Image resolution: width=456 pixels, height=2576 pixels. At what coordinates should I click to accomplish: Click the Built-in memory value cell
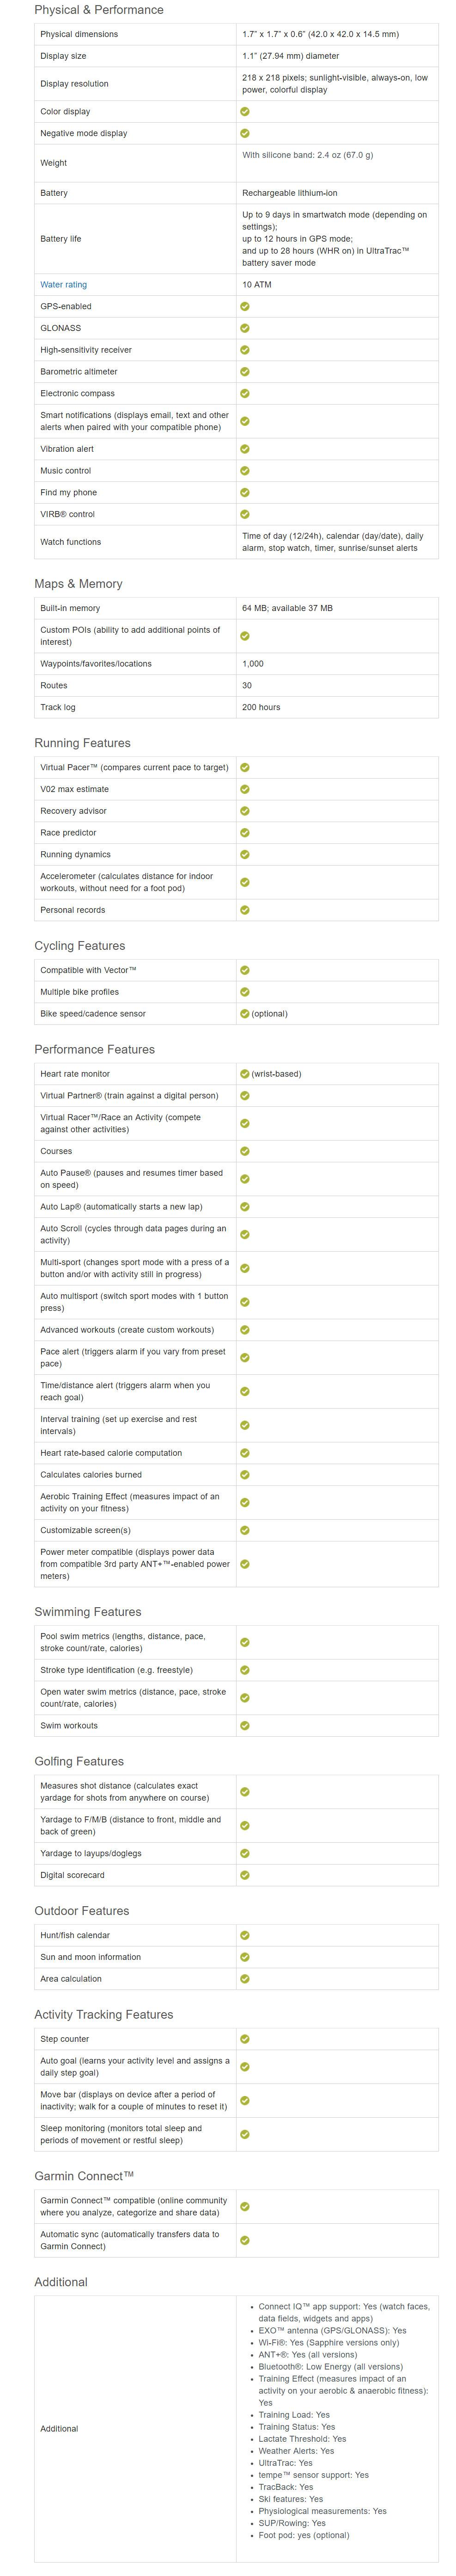pos(287,608)
